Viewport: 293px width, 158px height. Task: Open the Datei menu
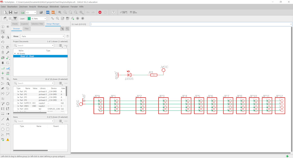3,7
